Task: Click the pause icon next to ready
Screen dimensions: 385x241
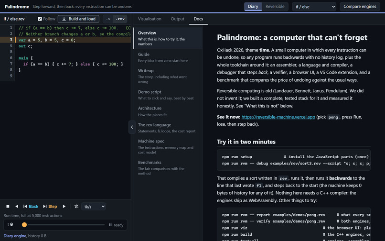Action: [110, 225]
